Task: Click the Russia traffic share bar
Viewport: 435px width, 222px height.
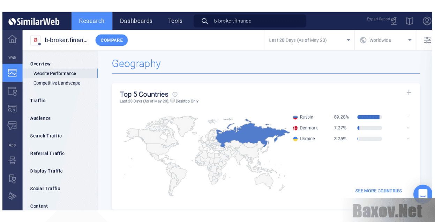Action: (369, 117)
